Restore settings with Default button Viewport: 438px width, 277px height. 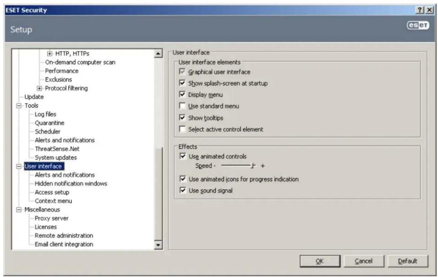[x=408, y=261]
